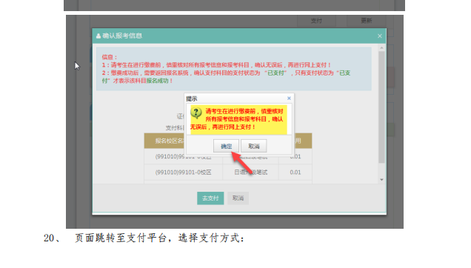Click the vertical scrollbar thumb in the dialog
Viewport: 471px width, 268px height.
381,107
